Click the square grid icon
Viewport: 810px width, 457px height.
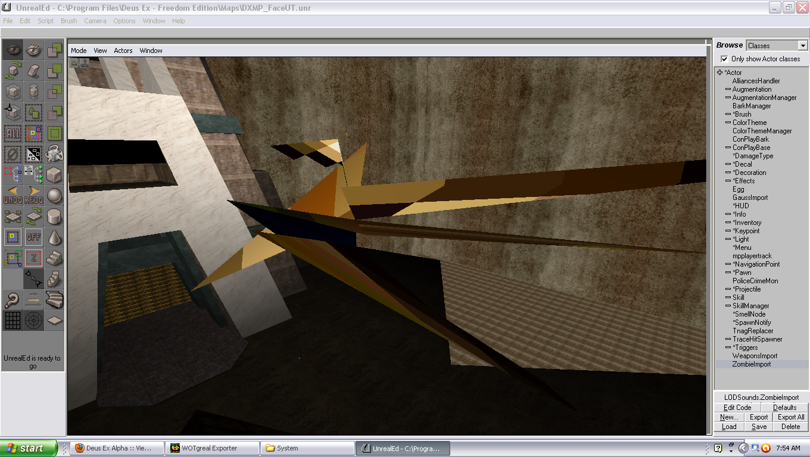tap(13, 320)
